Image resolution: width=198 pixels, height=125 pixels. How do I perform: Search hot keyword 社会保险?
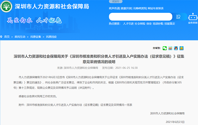[x=140, y=24]
